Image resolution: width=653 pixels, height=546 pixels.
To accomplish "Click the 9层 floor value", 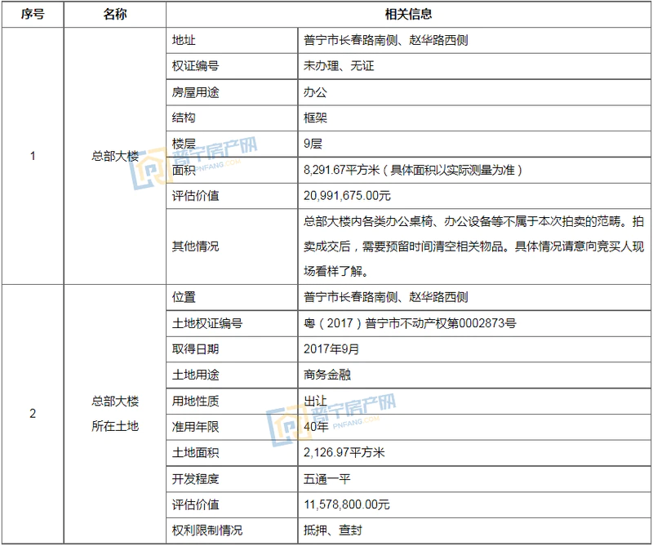I will tap(313, 144).
